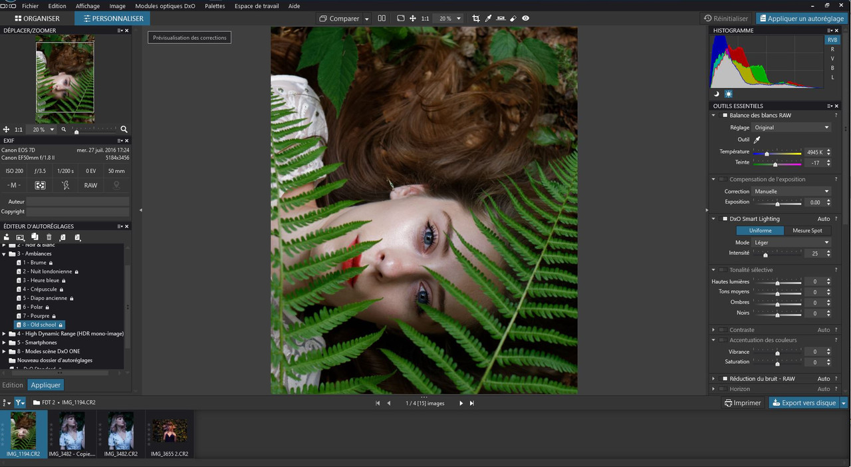Viewport: 851px width, 467px height.
Task: Select the Crop tool in the toolbar
Action: [x=476, y=19]
